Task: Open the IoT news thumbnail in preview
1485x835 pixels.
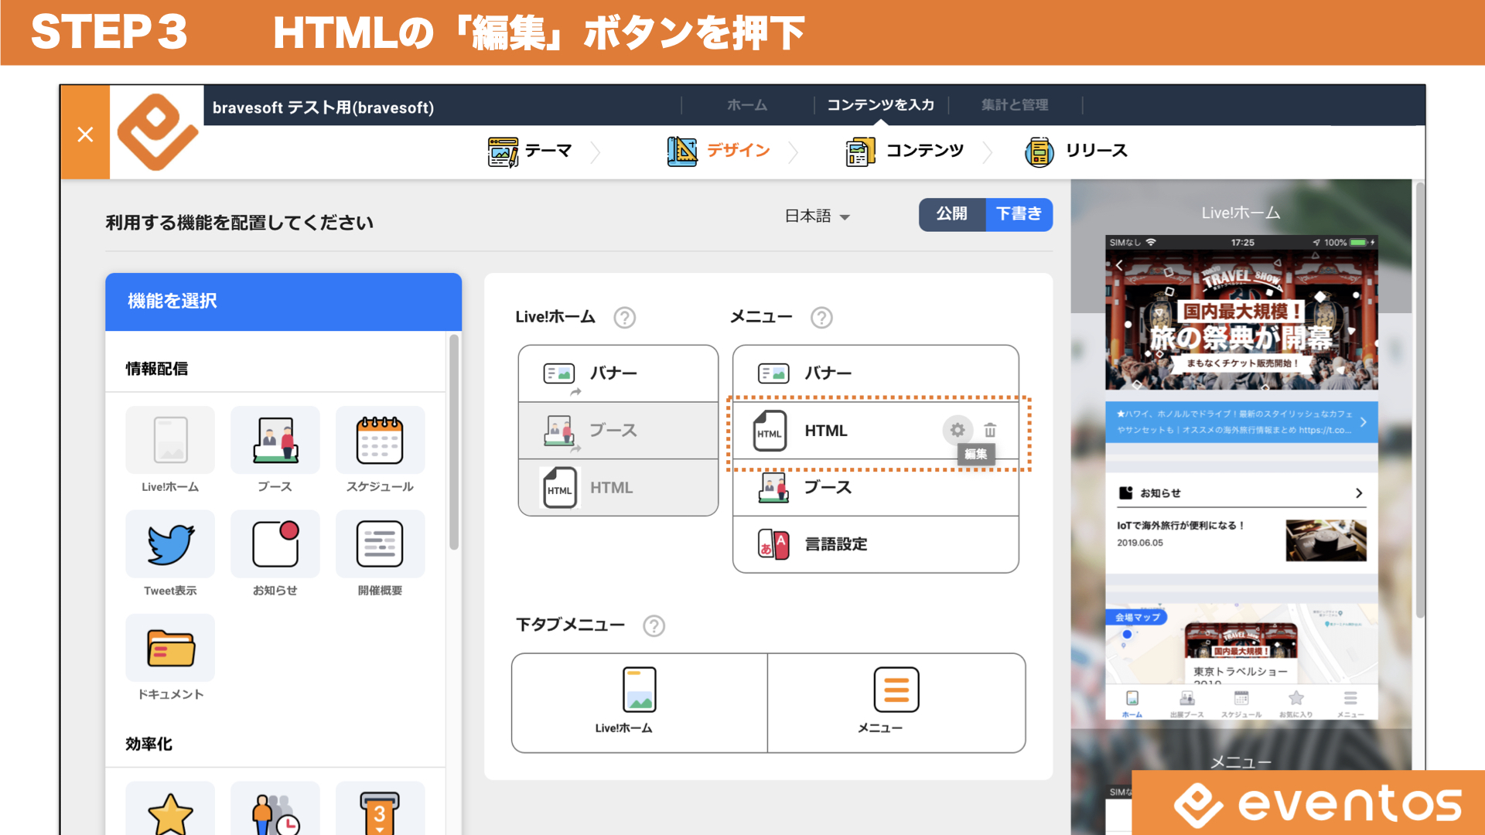Action: point(1326,540)
